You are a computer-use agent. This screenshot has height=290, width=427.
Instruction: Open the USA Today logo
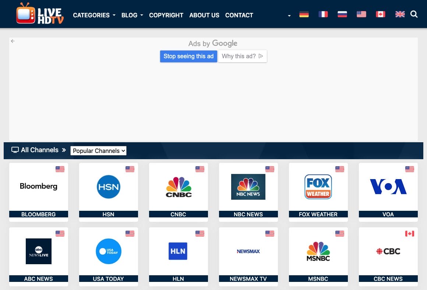pyautogui.click(x=108, y=251)
